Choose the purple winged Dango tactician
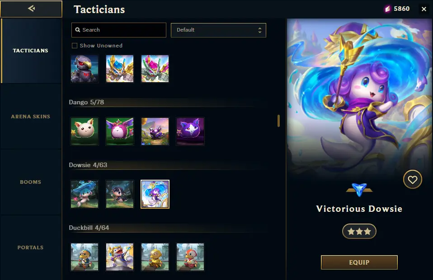Screen dimensions: 433x280 (x=120, y=131)
